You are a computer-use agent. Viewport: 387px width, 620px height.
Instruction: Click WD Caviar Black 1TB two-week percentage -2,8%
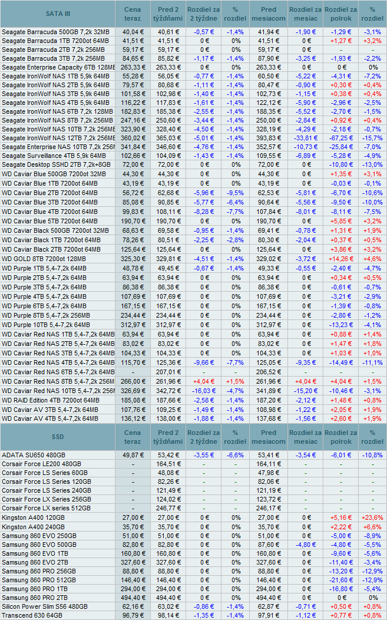coord(235,240)
